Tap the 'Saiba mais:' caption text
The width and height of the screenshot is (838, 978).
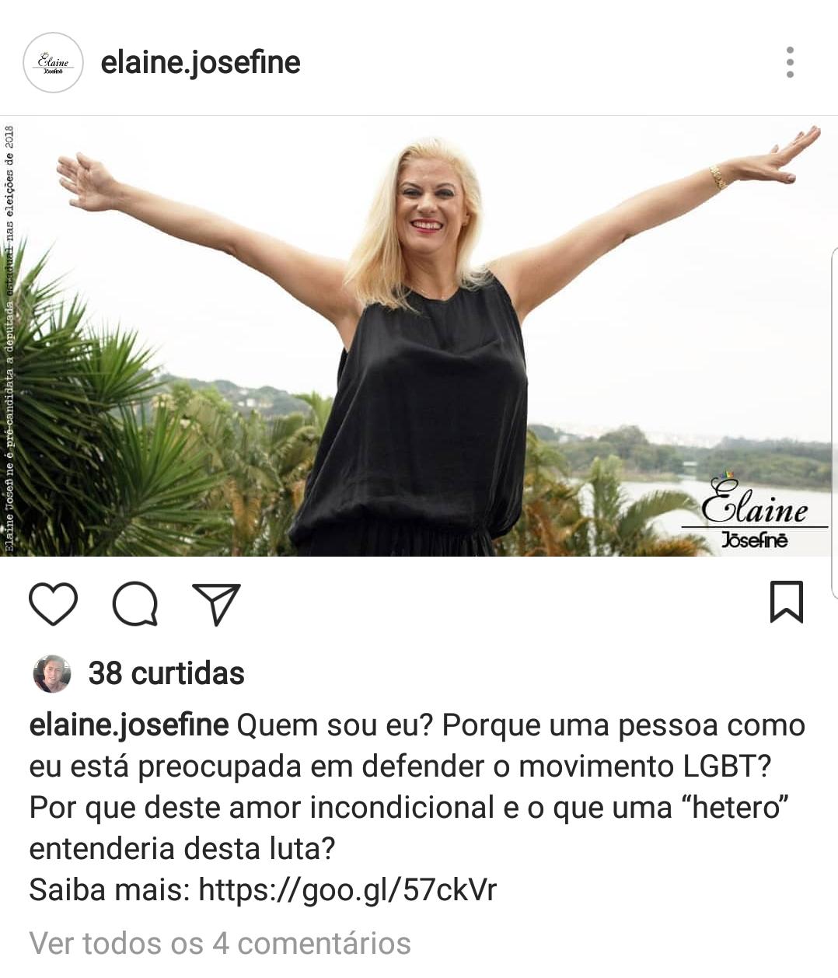pos(110,889)
